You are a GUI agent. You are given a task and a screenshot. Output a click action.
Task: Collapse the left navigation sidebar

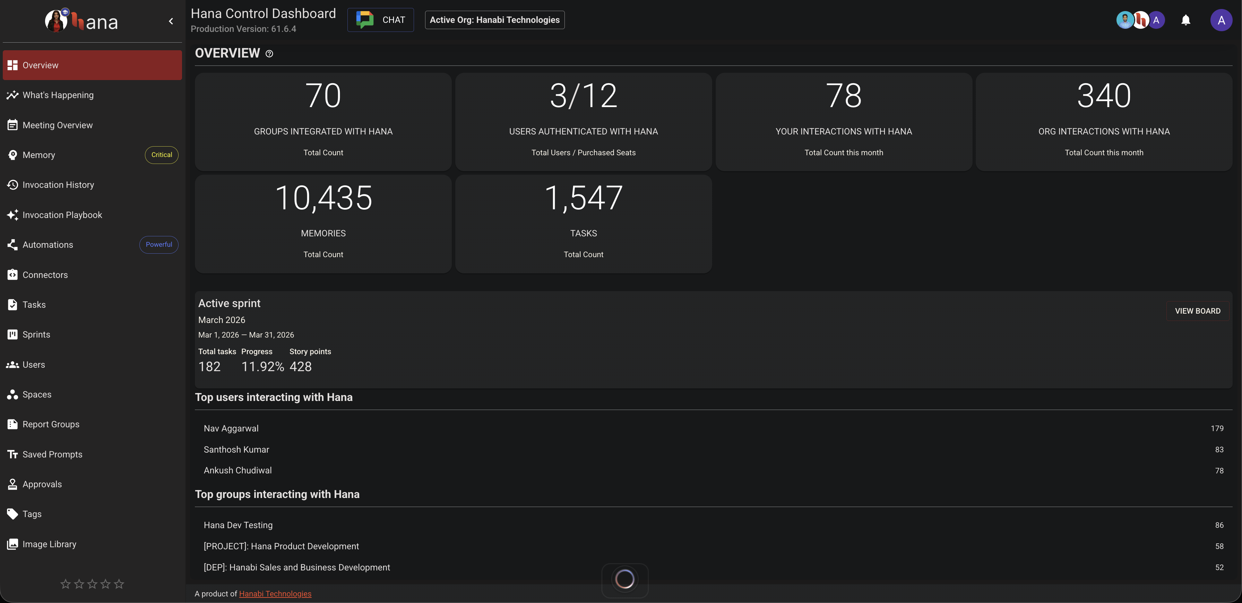[171, 21]
